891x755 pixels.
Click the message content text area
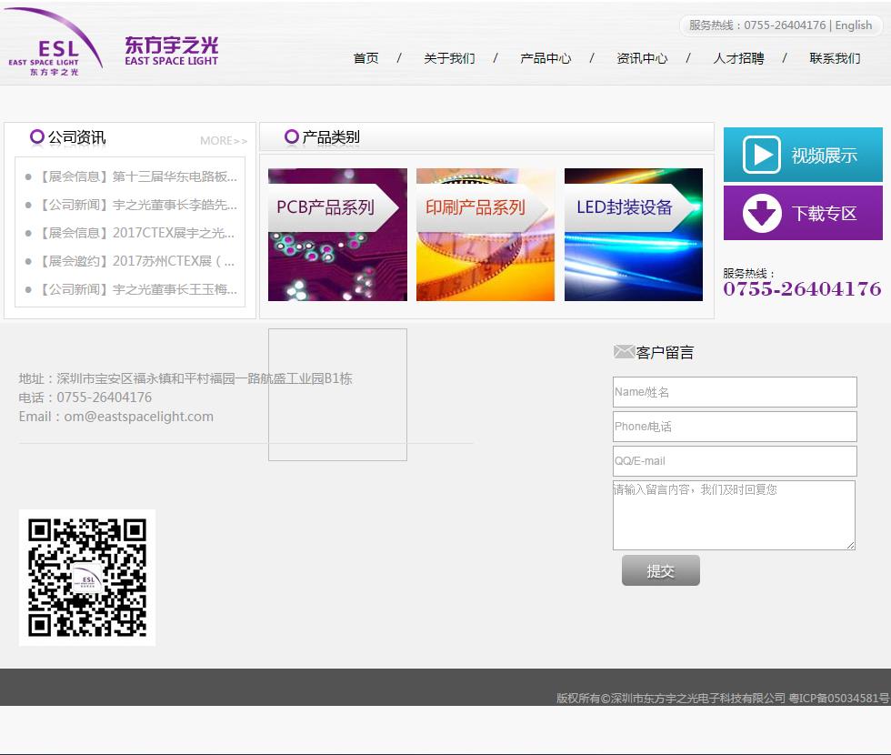coord(734,516)
